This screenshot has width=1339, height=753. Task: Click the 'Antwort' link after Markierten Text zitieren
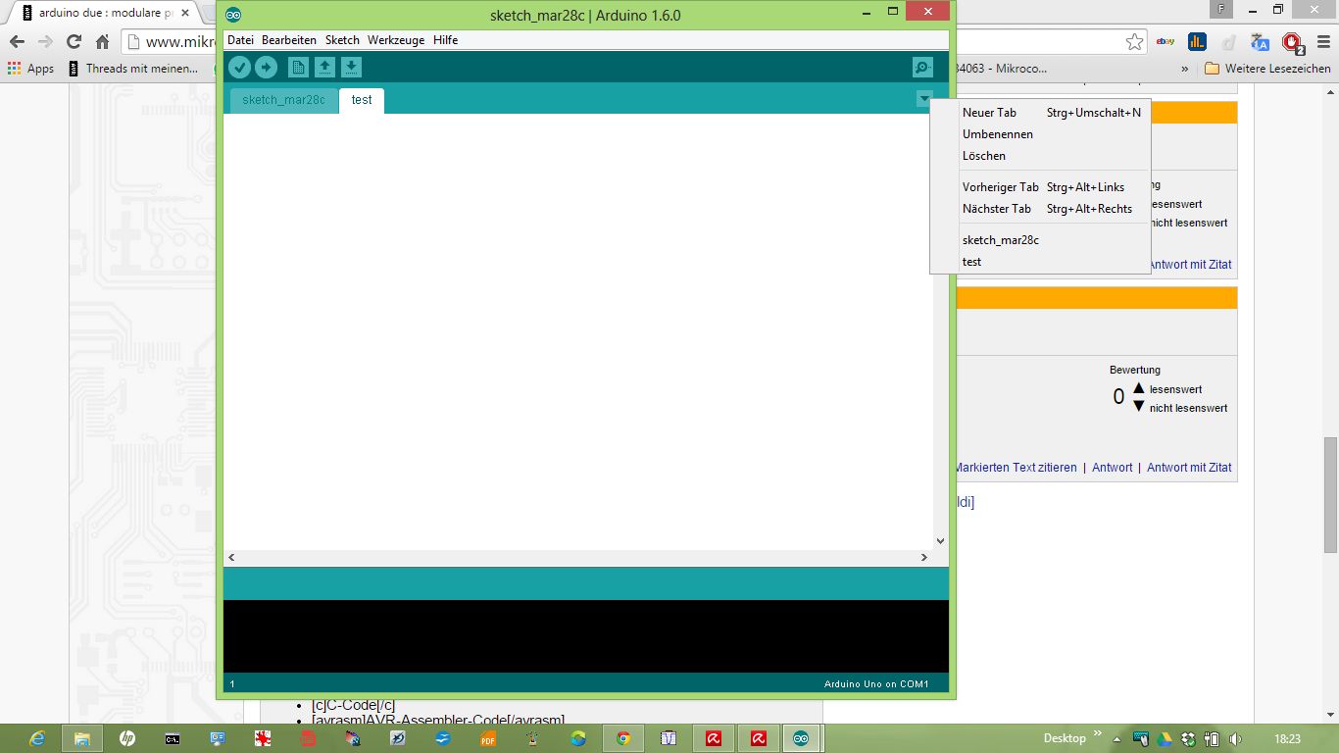tap(1113, 468)
